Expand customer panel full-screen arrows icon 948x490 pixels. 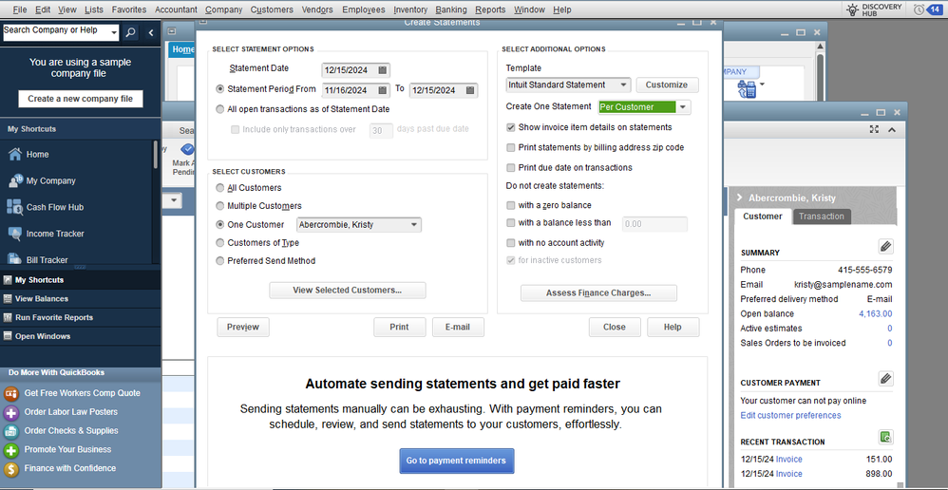(874, 129)
